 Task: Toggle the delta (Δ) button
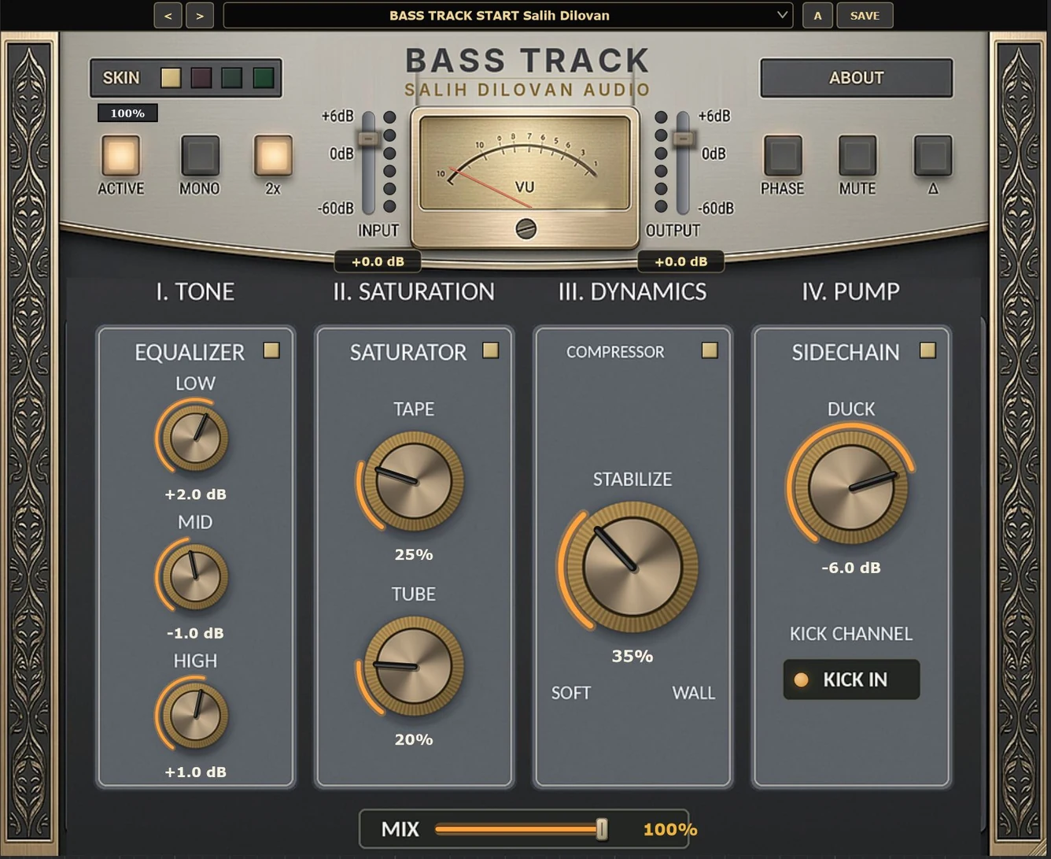click(x=933, y=155)
